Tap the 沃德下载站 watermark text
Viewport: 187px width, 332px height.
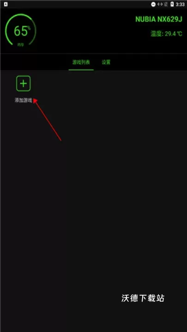click(x=143, y=298)
